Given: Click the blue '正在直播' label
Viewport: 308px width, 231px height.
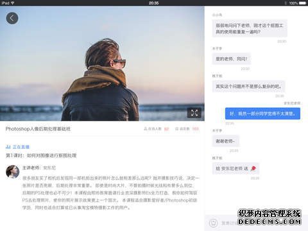Looking at the screenshot, I should point(21,147).
